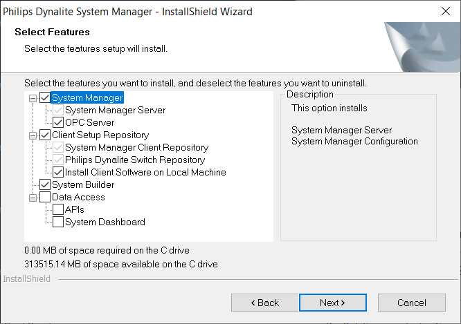Close the InstallShield Wizard window
Screen dimensions: 461x324
point(446,12)
